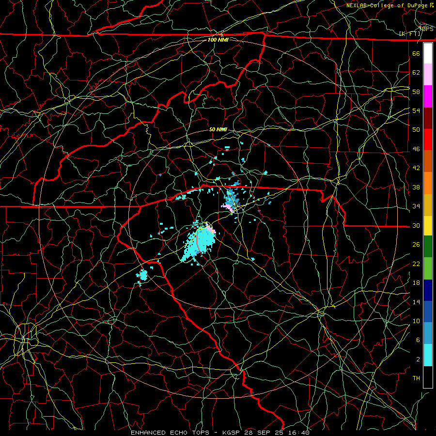Viewport: 436px width, 436px height.
Task: Click the 30 legend scale value
Action: 416,225
